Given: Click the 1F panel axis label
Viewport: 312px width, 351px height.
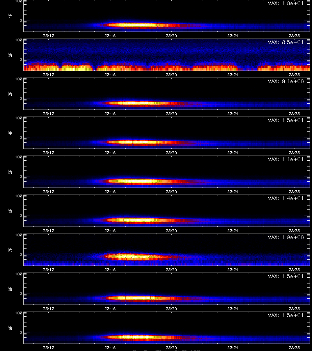Looking at the screenshot, I should (x=10, y=16).
